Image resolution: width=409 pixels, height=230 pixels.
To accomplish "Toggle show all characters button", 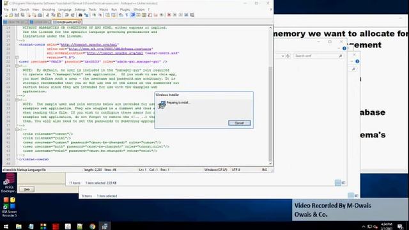I will pyautogui.click(x=127, y=15).
